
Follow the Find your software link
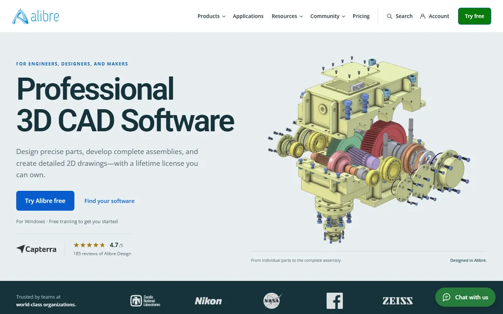click(109, 201)
